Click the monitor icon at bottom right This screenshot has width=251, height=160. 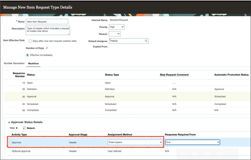point(233,154)
